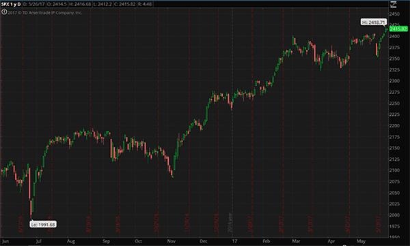Click the 2300 price axis label

(x=394, y=81)
